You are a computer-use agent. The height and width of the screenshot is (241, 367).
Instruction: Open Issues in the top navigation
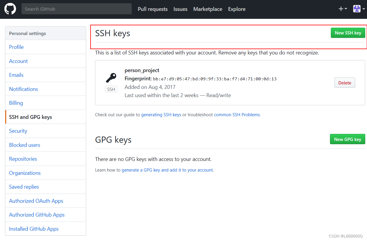coord(180,9)
